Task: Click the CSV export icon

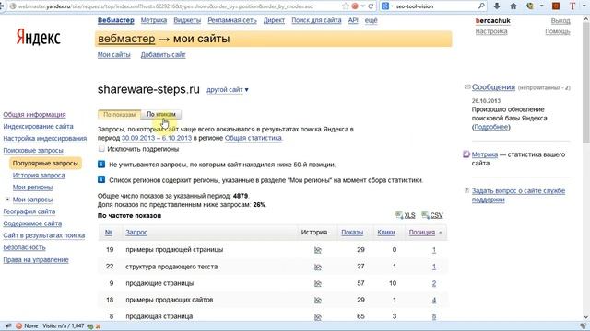Action: tap(425, 215)
